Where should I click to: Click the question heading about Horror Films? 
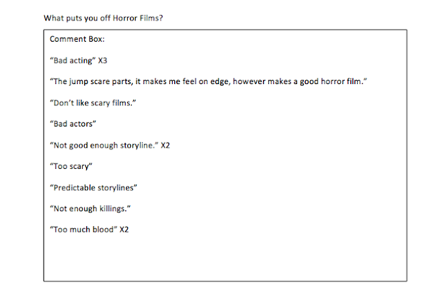coord(103,18)
